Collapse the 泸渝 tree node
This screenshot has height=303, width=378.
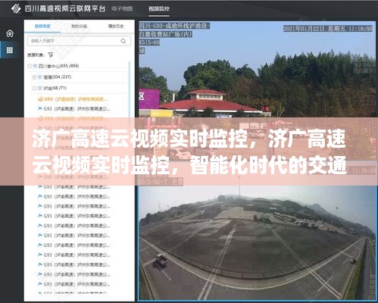34,88
